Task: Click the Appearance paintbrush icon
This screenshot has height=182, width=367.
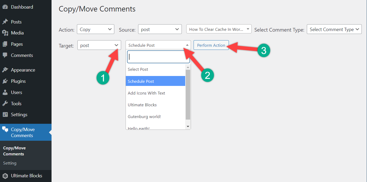Action: pyautogui.click(x=5, y=70)
